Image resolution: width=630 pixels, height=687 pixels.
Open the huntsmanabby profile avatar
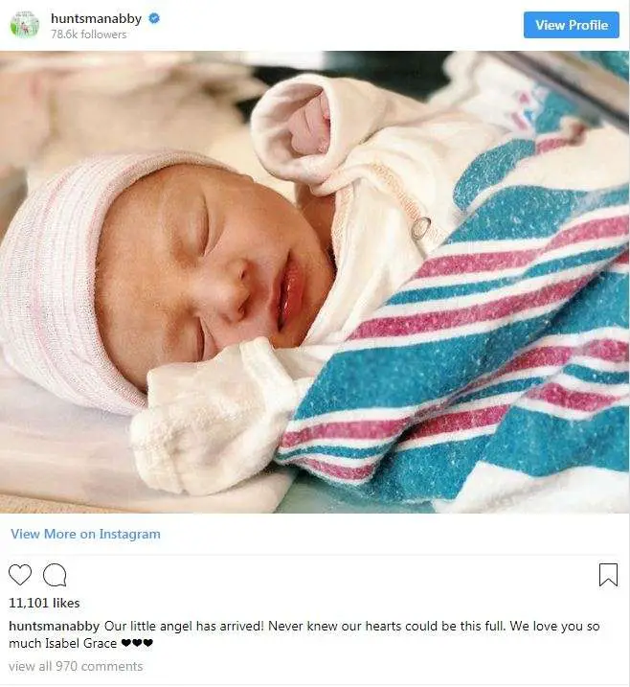coord(25,25)
